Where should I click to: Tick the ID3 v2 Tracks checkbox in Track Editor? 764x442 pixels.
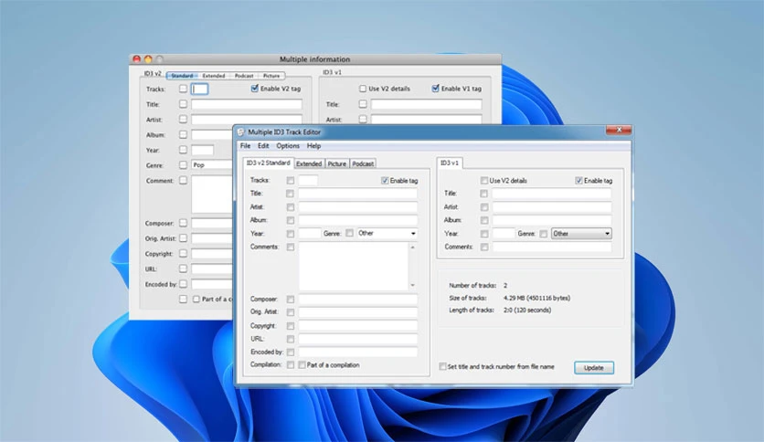291,181
